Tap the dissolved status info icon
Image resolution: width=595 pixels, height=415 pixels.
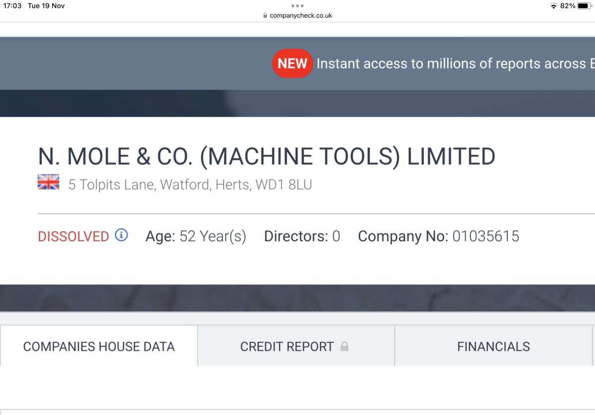(121, 235)
